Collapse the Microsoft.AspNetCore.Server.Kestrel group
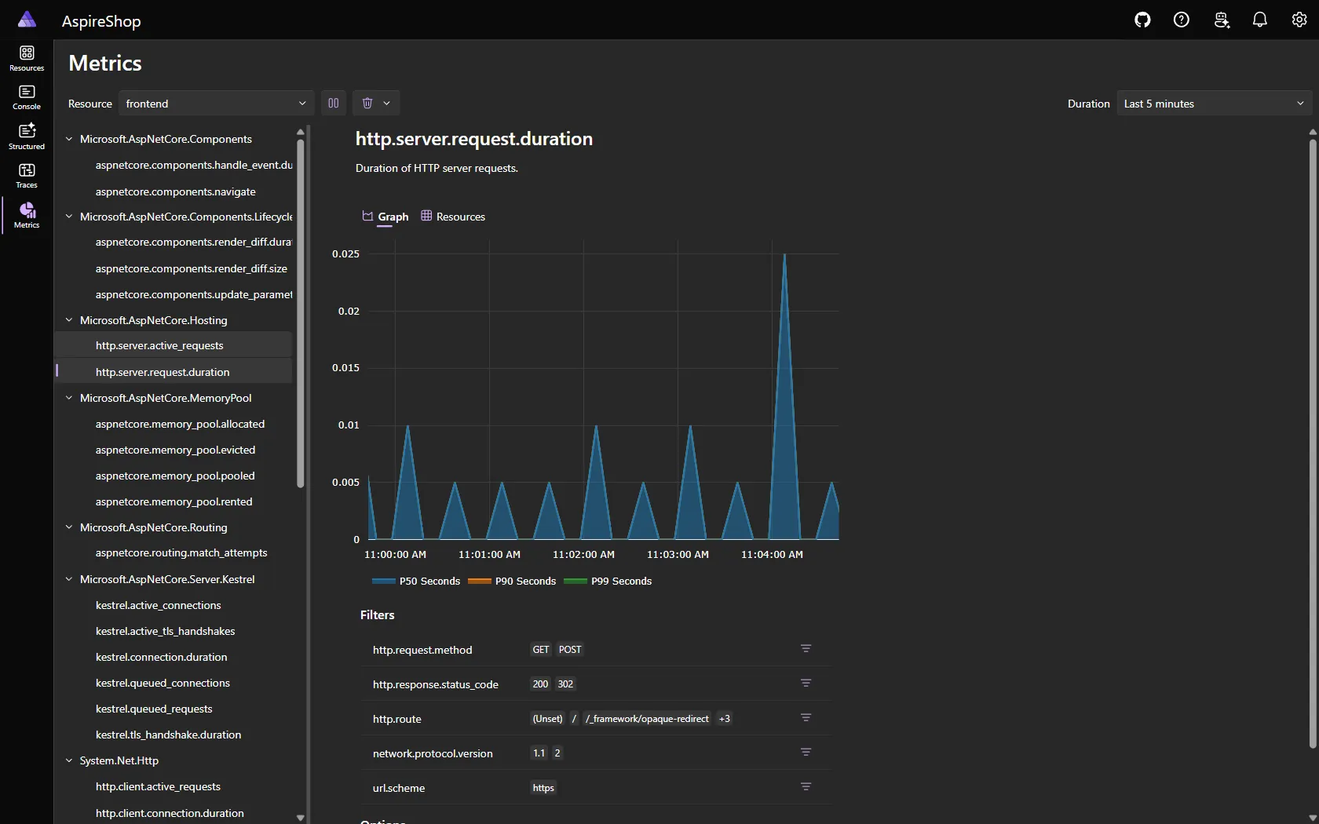1319x824 pixels. pyautogui.click(x=69, y=579)
